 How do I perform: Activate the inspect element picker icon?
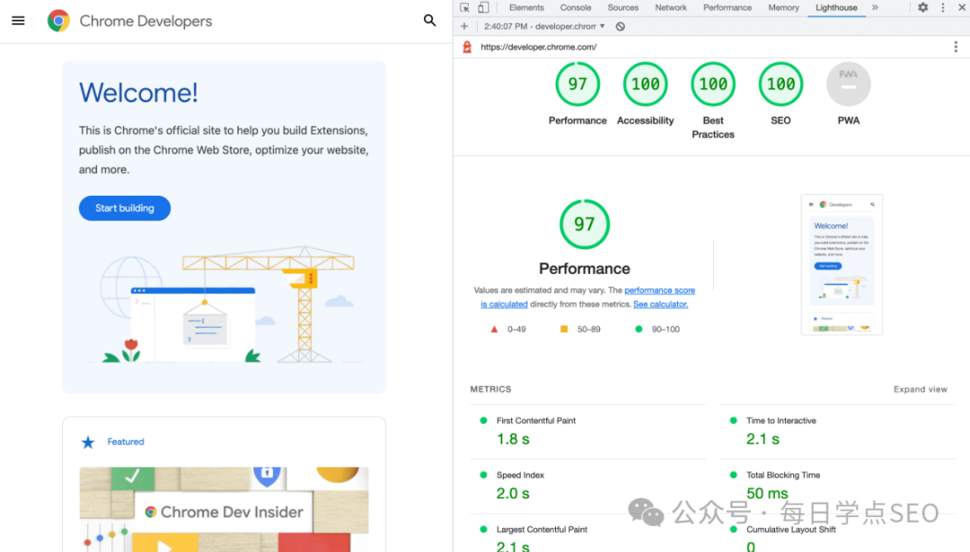[464, 7]
